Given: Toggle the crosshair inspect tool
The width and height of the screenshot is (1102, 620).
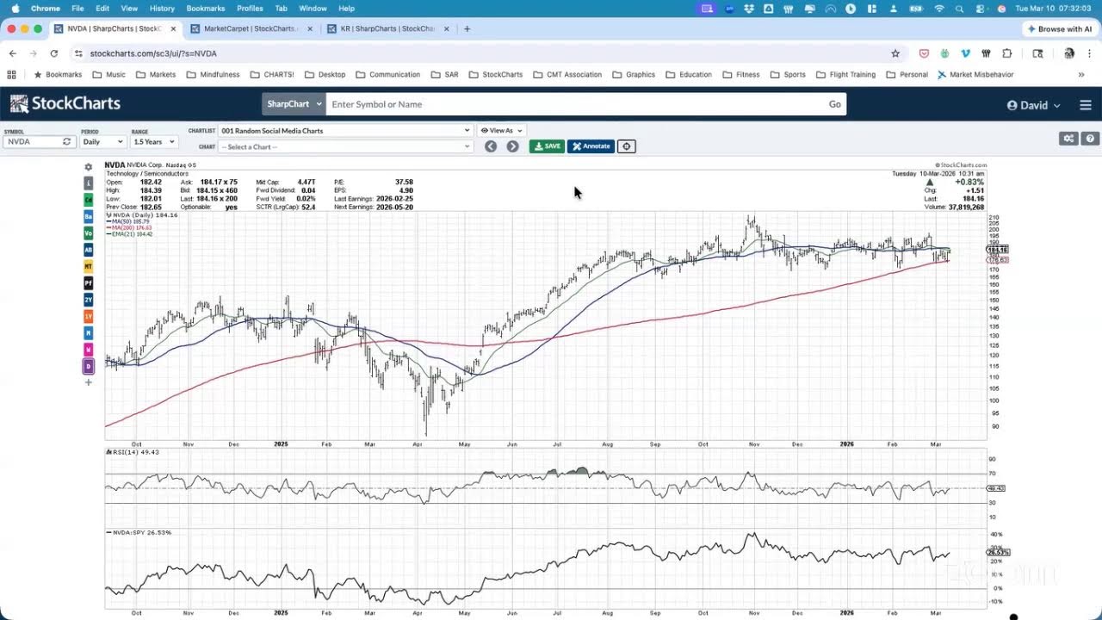Looking at the screenshot, I should pyautogui.click(x=627, y=146).
